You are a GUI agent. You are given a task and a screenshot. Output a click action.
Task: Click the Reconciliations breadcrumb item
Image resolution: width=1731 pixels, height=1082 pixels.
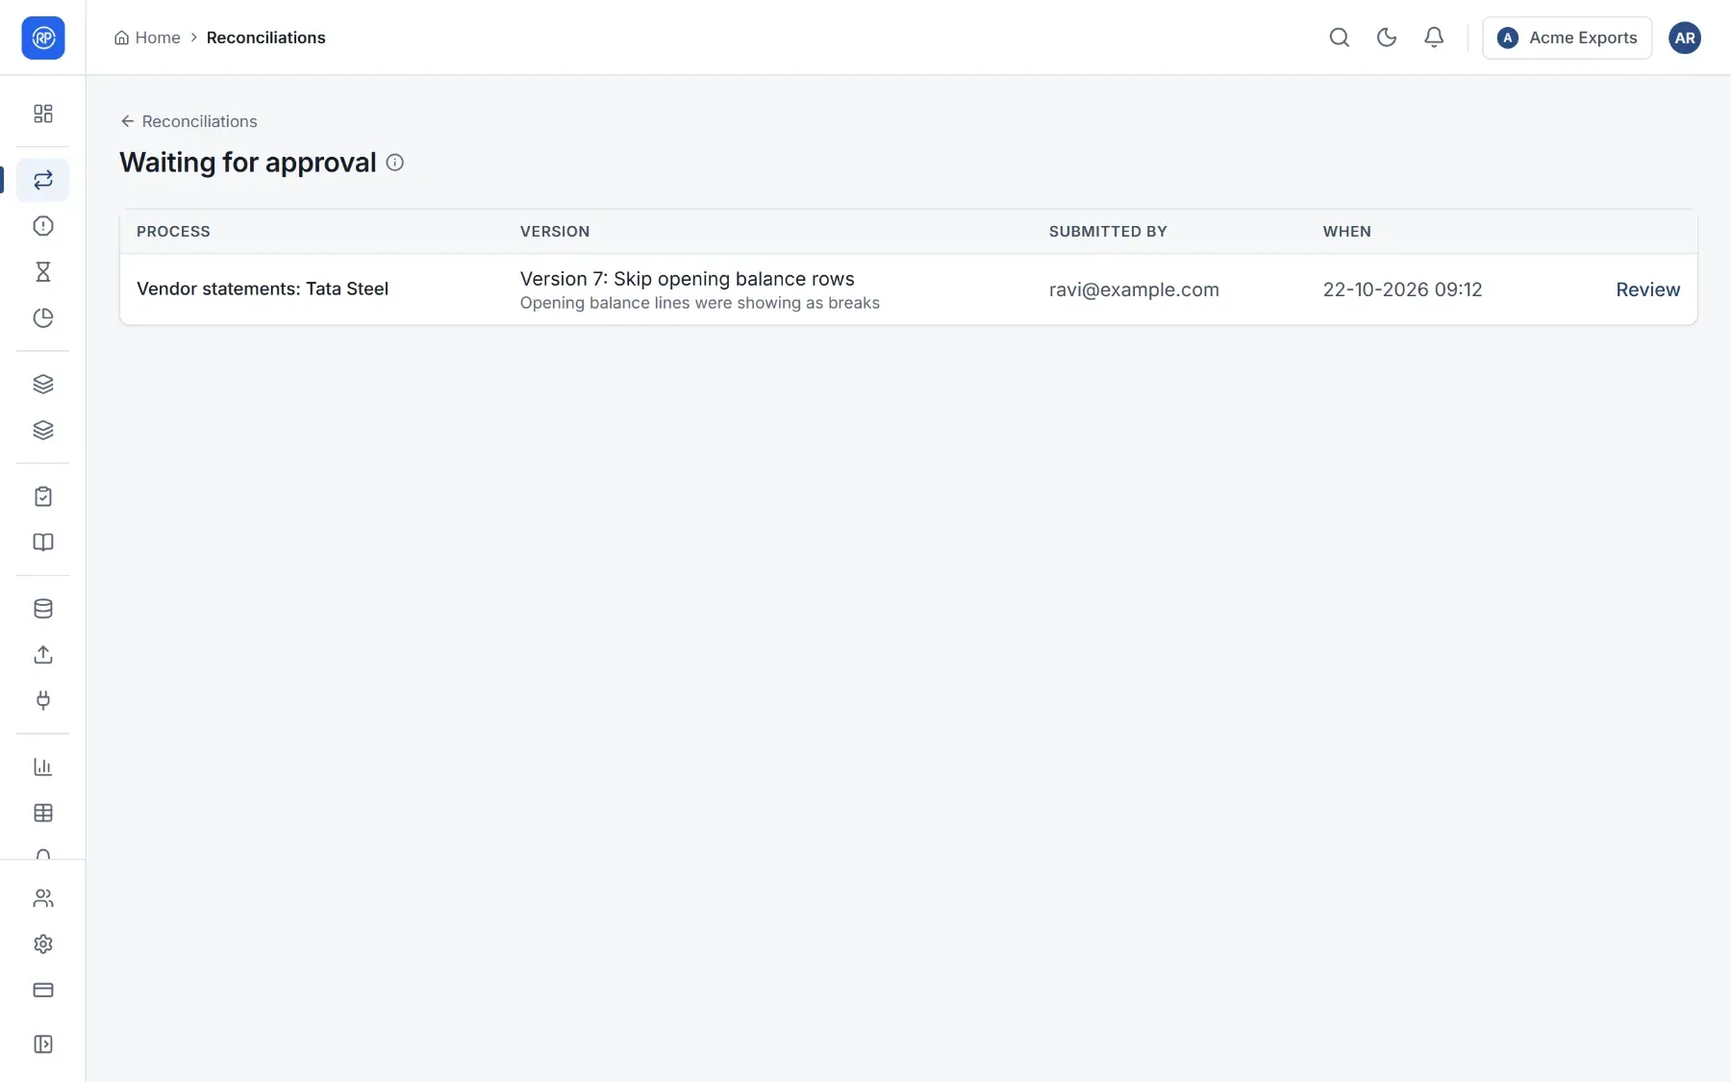265,38
